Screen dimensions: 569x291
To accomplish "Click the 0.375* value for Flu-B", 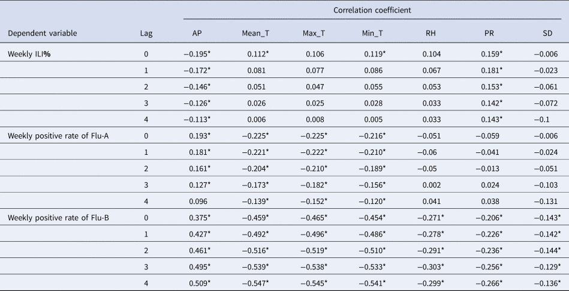I will [198, 217].
